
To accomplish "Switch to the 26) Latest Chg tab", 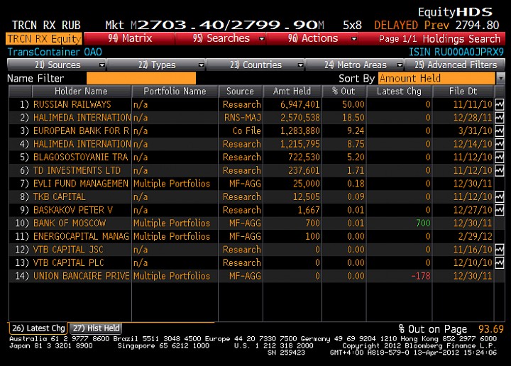I will (38, 328).
